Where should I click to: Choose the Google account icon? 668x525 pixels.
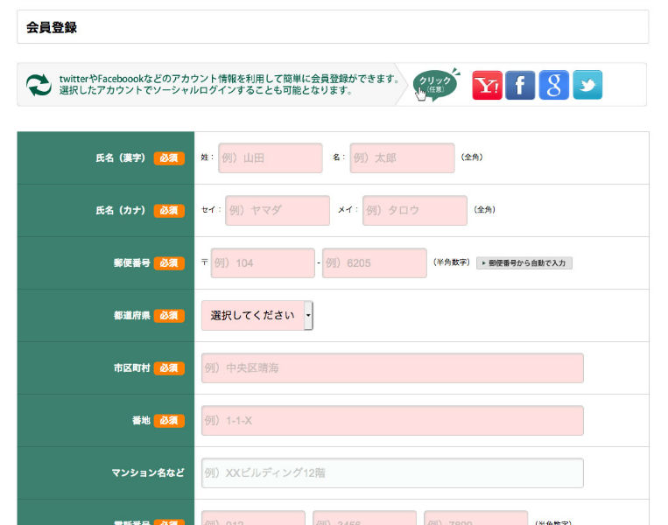tap(553, 85)
